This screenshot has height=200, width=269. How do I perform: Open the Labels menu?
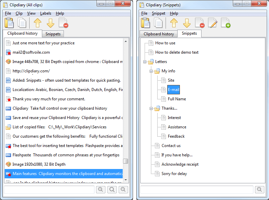click(46, 13)
